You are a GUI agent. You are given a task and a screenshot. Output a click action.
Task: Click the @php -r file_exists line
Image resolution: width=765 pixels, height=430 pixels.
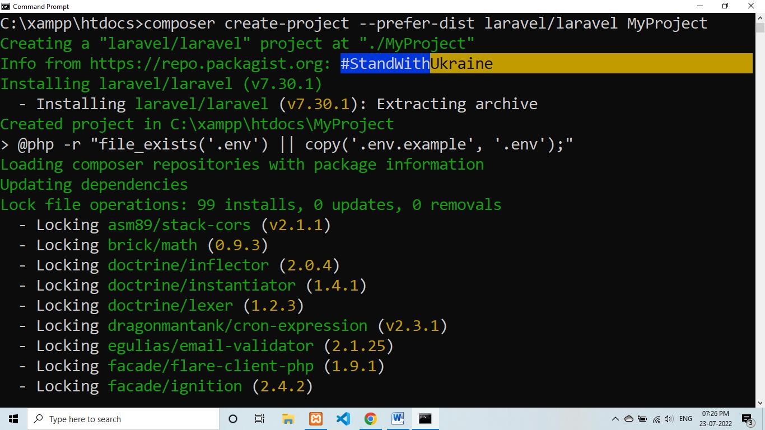pyautogui.click(x=287, y=144)
